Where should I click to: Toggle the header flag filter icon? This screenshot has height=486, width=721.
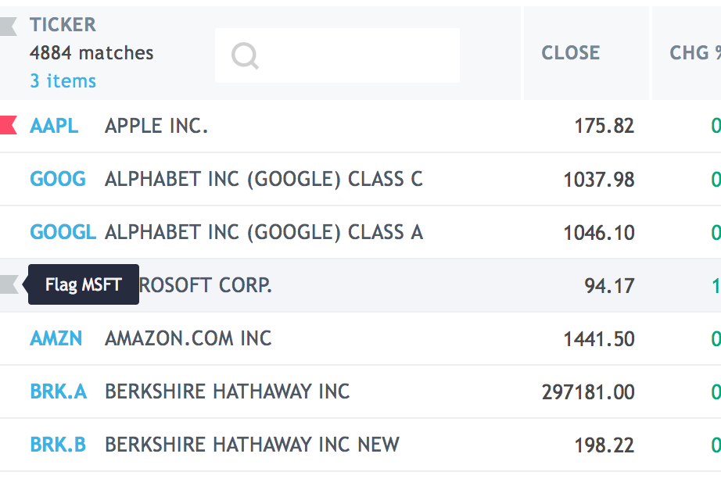(9, 27)
